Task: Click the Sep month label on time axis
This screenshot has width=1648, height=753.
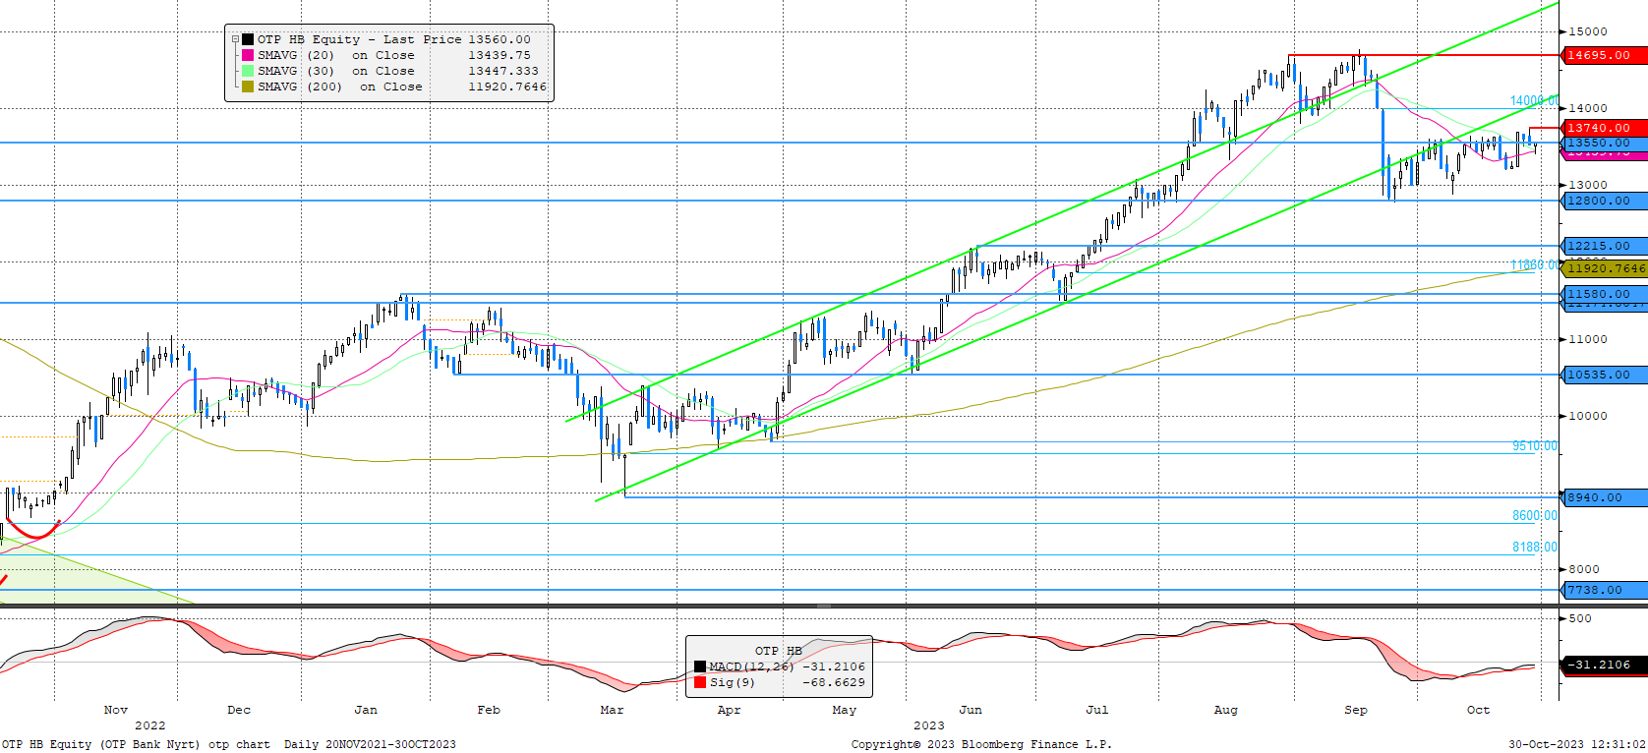Action: point(1356,710)
